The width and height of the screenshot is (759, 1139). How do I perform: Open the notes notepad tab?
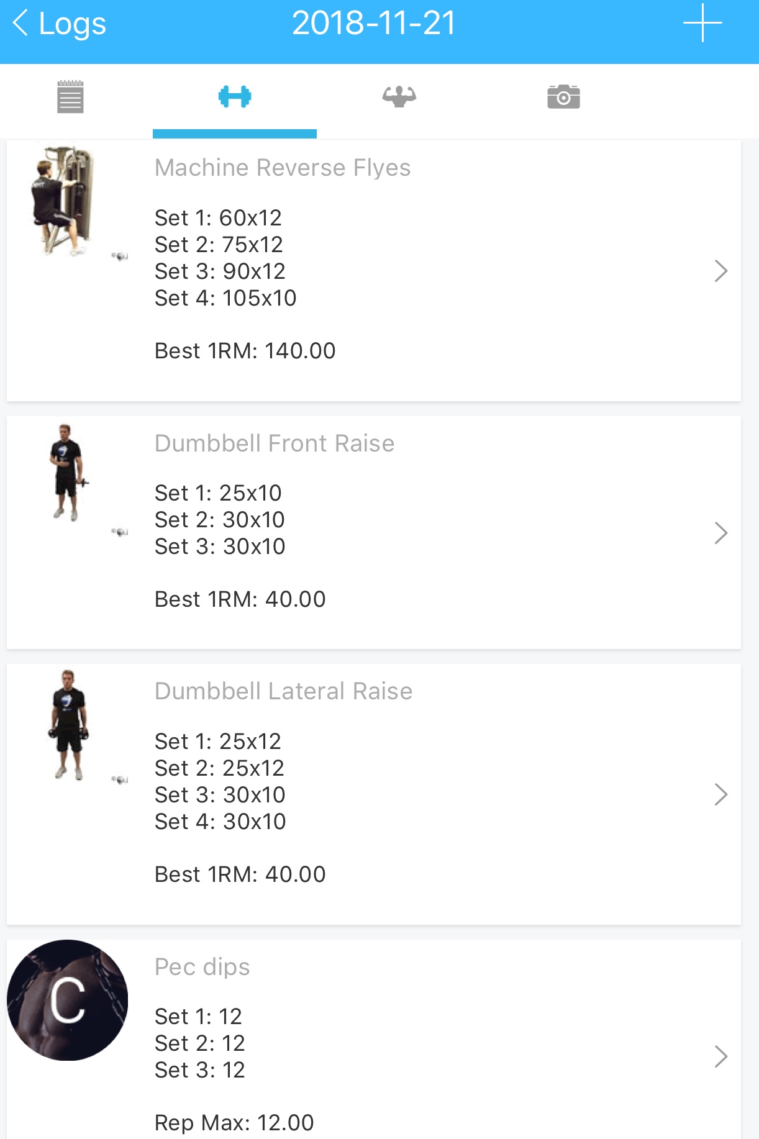click(70, 98)
